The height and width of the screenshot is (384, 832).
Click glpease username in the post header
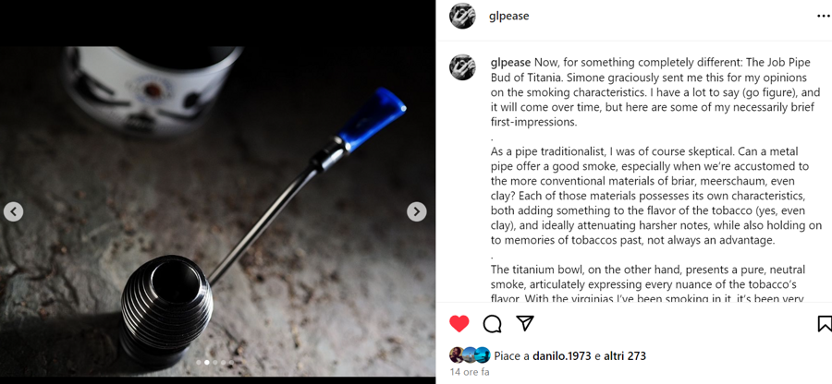point(508,17)
